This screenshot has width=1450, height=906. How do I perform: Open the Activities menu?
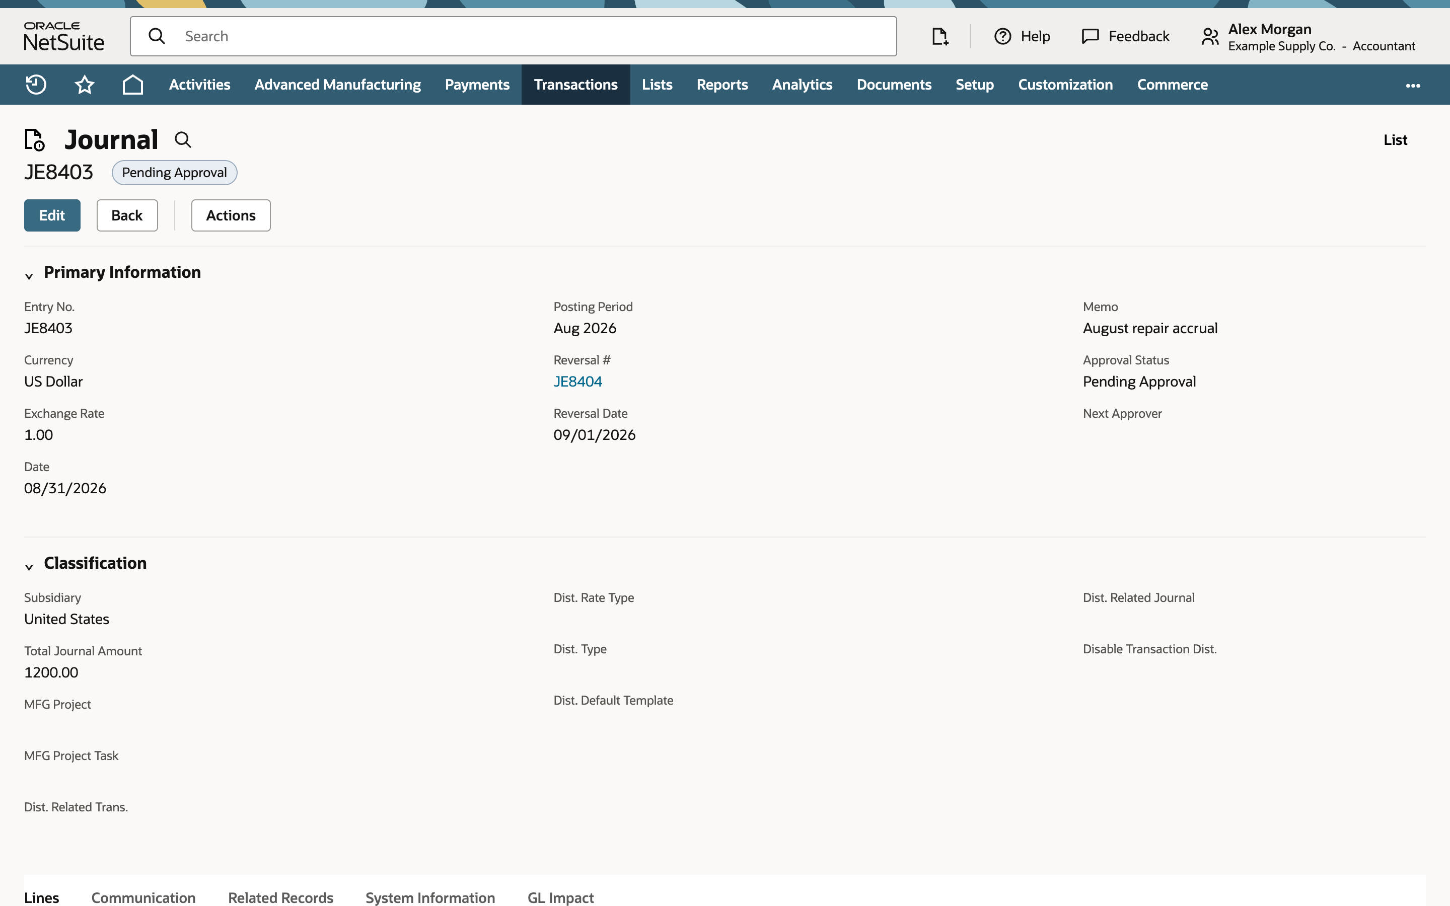pos(199,85)
